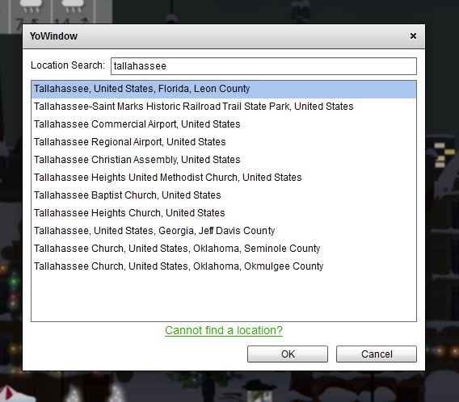Pick Tallahassee Heights United Methodist Church entry
The width and height of the screenshot is (459, 402).
tap(224, 178)
